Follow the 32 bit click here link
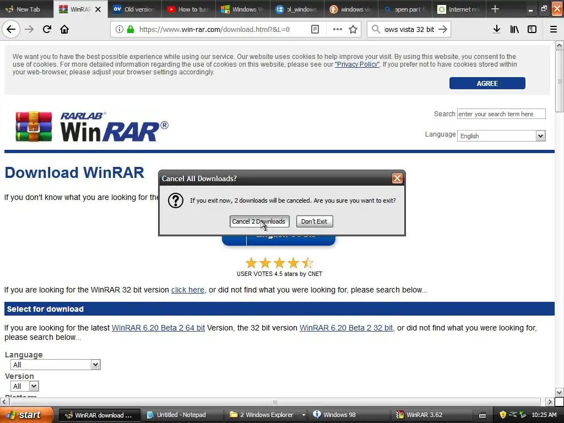The width and height of the screenshot is (564, 423). pos(188,290)
